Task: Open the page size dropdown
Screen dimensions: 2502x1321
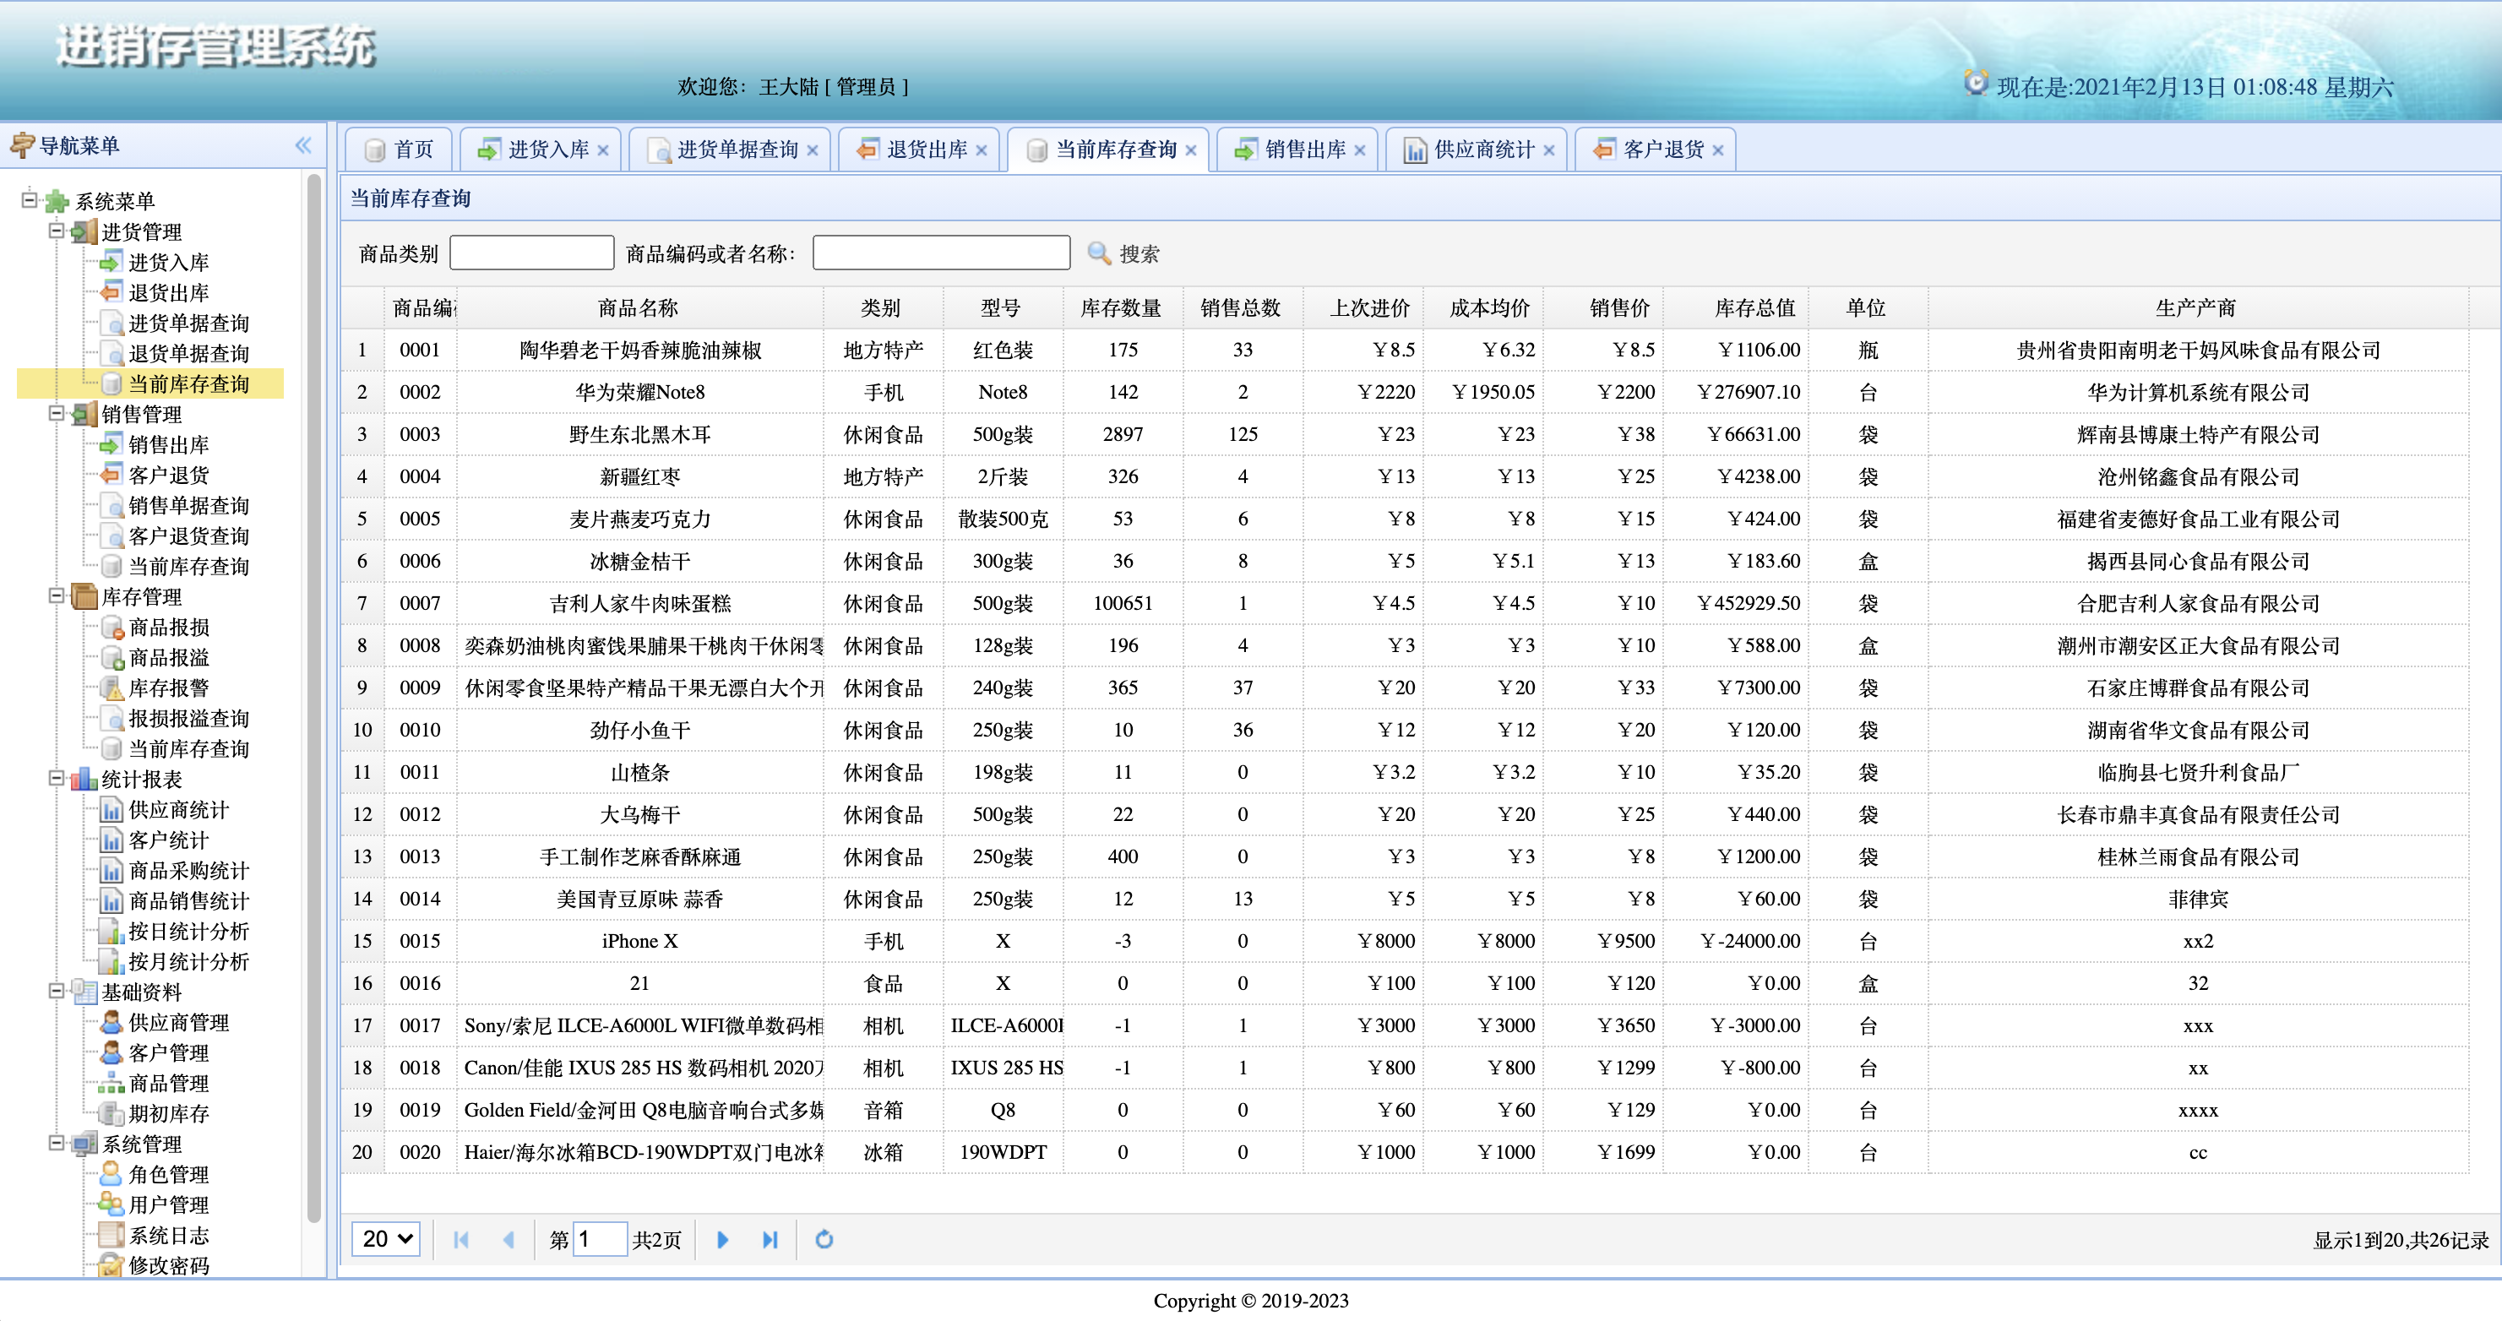Action: click(x=387, y=1239)
